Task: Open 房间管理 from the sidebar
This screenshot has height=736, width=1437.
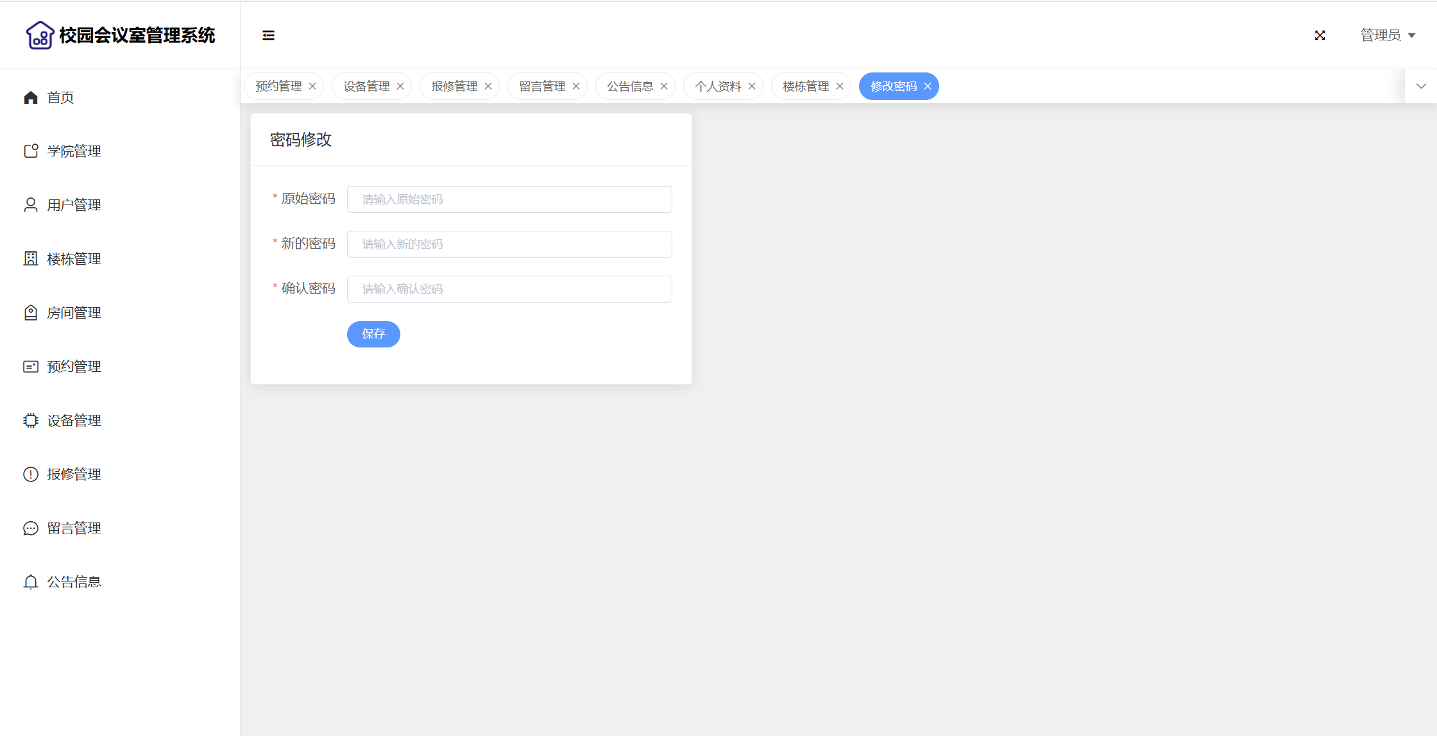Action: pos(74,313)
